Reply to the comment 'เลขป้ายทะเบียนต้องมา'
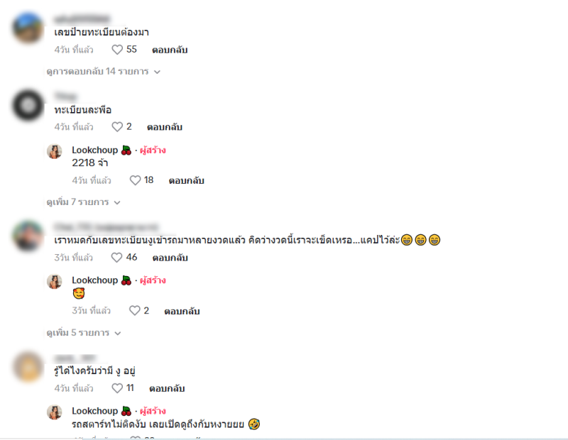Image resolution: width=568 pixels, height=440 pixels. pyautogui.click(x=170, y=50)
